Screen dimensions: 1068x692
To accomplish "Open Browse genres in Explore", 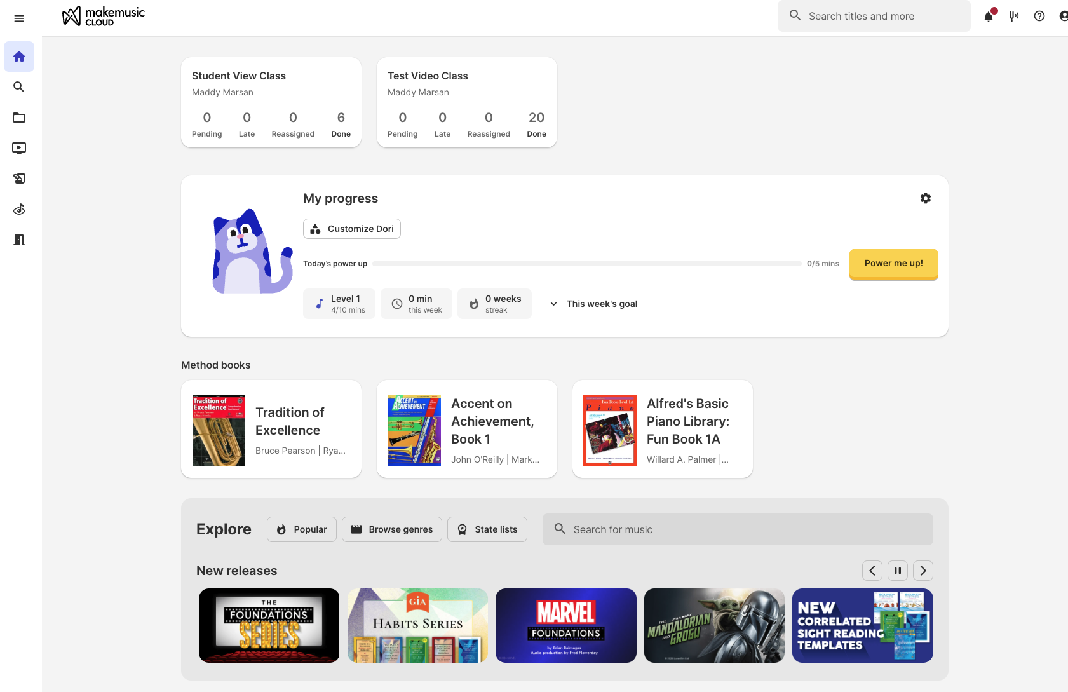I will (392, 529).
